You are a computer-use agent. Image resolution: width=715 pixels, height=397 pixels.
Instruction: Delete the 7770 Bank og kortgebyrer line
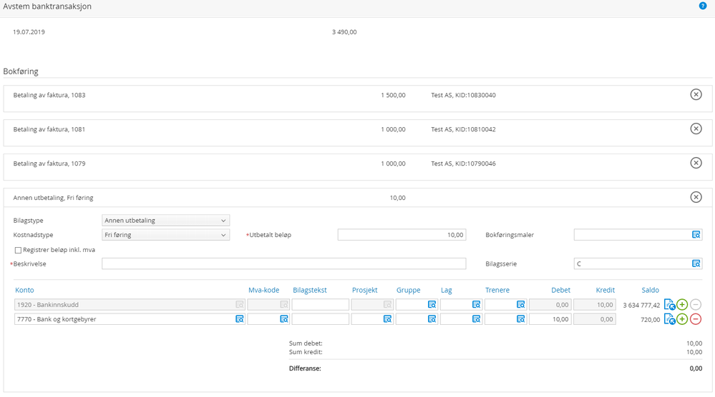coord(696,319)
